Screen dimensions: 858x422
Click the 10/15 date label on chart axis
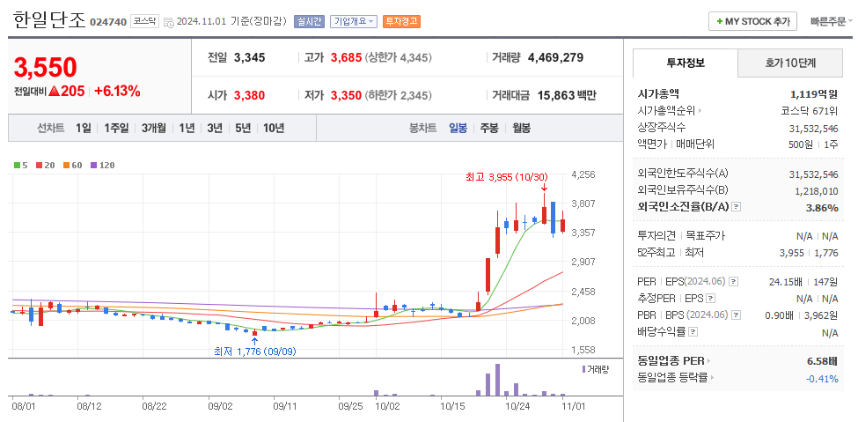point(452,407)
